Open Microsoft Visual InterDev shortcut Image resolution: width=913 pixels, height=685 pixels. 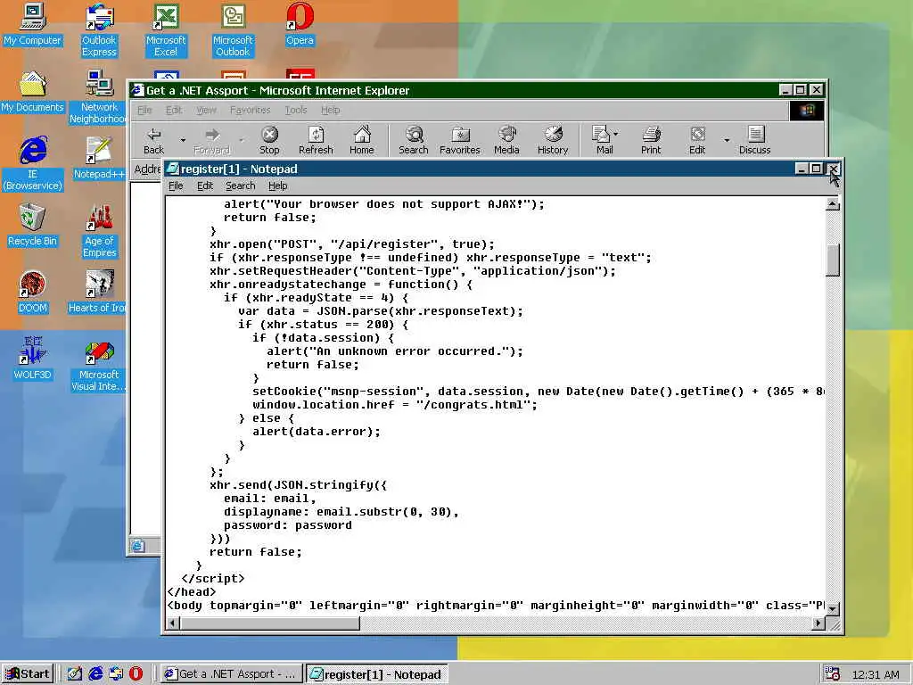pos(99,365)
